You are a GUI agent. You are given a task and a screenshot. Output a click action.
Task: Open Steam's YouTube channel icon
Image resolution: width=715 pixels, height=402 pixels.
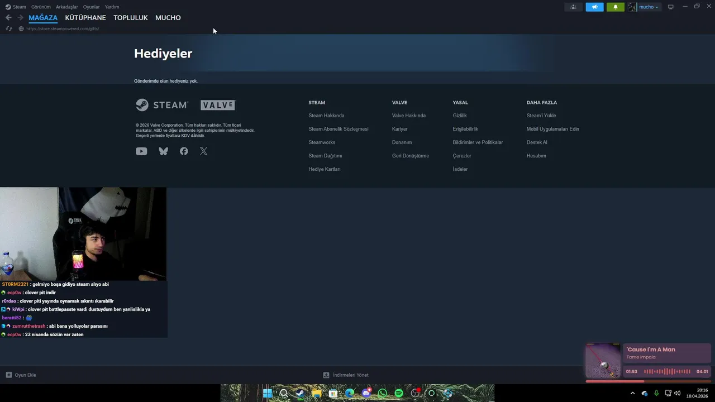pos(141,151)
